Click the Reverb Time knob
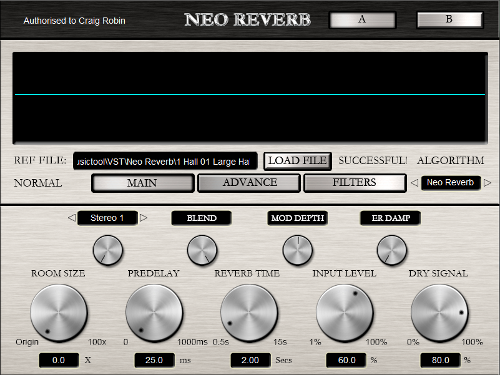The image size is (500, 375). click(248, 312)
